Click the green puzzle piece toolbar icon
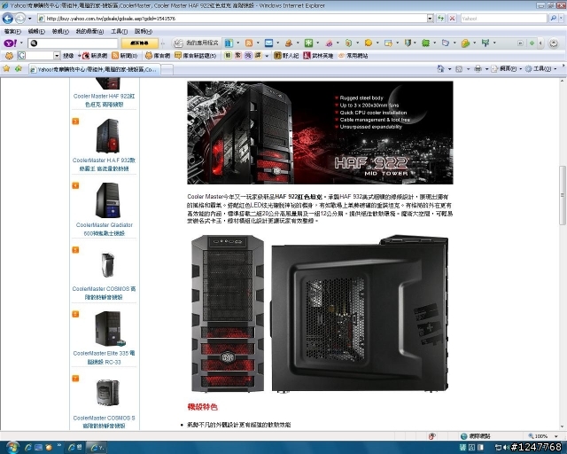 coord(425,43)
